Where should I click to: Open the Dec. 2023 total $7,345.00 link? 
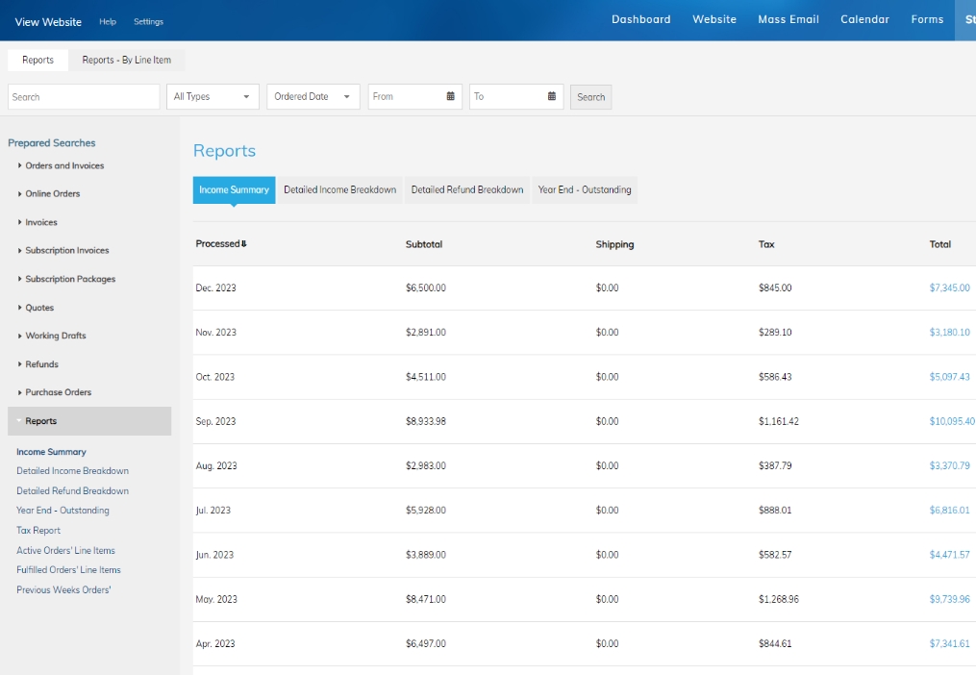(949, 287)
